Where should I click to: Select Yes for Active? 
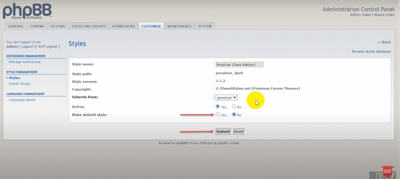tap(218, 106)
